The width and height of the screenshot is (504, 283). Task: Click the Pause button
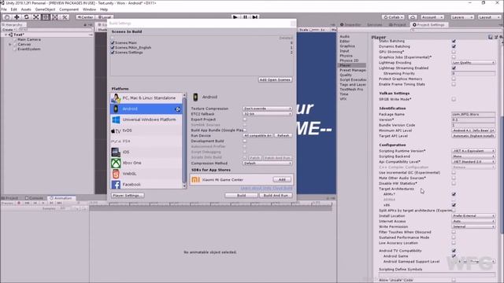[x=245, y=17]
